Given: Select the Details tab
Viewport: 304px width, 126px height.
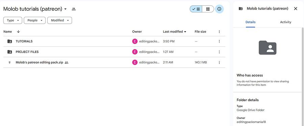Looking at the screenshot, I should click(x=251, y=22).
